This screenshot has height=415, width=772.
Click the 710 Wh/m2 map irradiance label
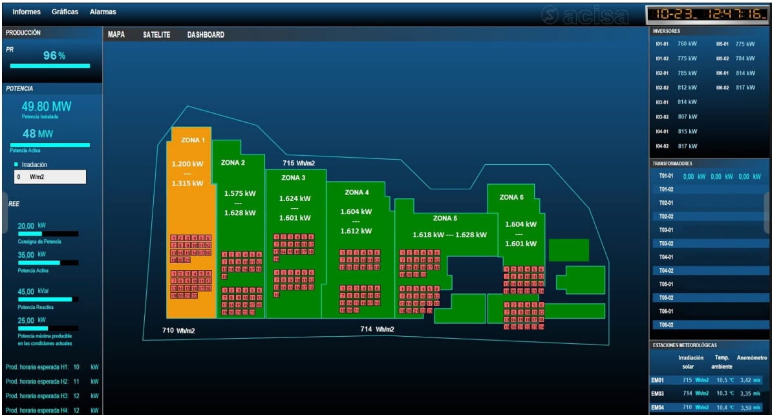point(178,330)
